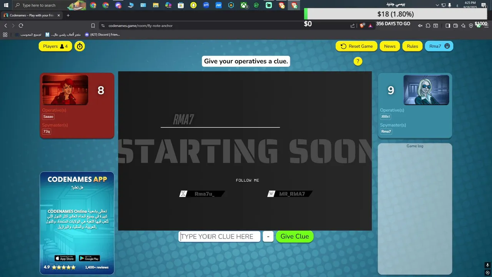This screenshot has width=492, height=277.
Task: Select red operative name Saaao
Action: point(48,117)
